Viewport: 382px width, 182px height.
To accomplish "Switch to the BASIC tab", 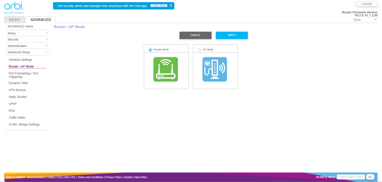I will (x=15, y=20).
